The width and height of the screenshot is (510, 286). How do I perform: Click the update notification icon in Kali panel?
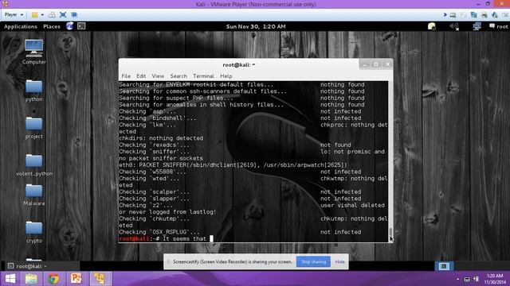[432, 26]
